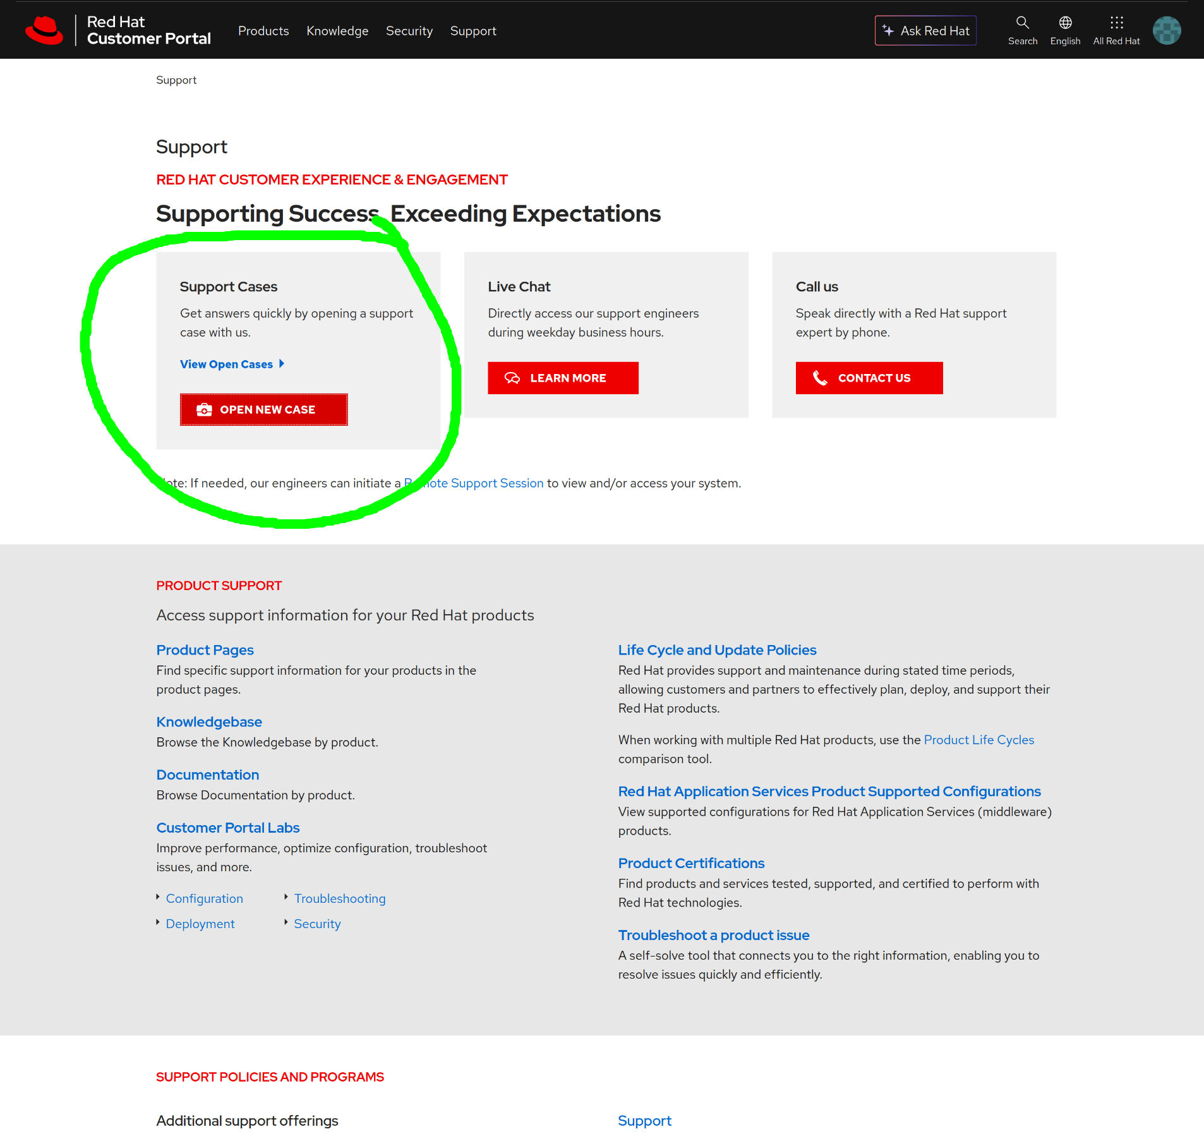Click the Call us card heading
Image resolution: width=1204 pixels, height=1141 pixels.
(x=817, y=287)
